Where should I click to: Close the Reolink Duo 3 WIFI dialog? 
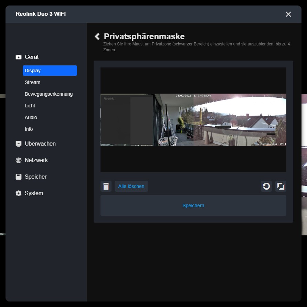tap(288, 14)
